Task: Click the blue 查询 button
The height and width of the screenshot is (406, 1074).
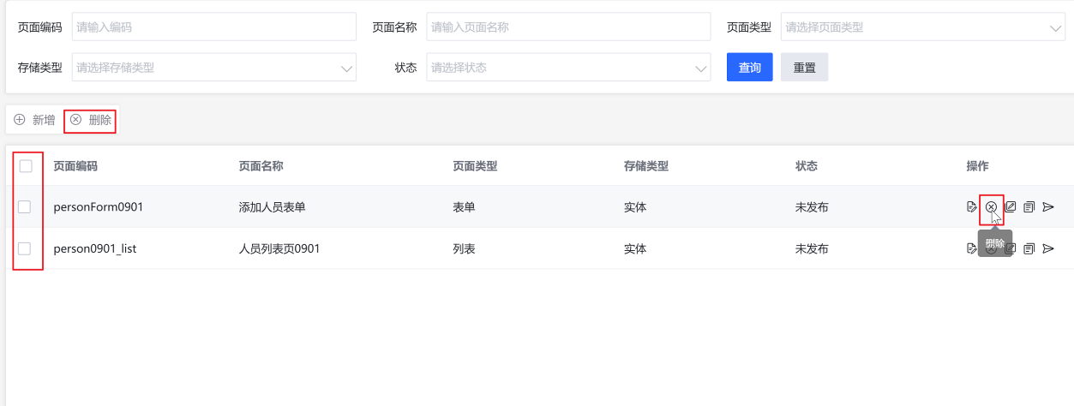Action: click(x=749, y=68)
